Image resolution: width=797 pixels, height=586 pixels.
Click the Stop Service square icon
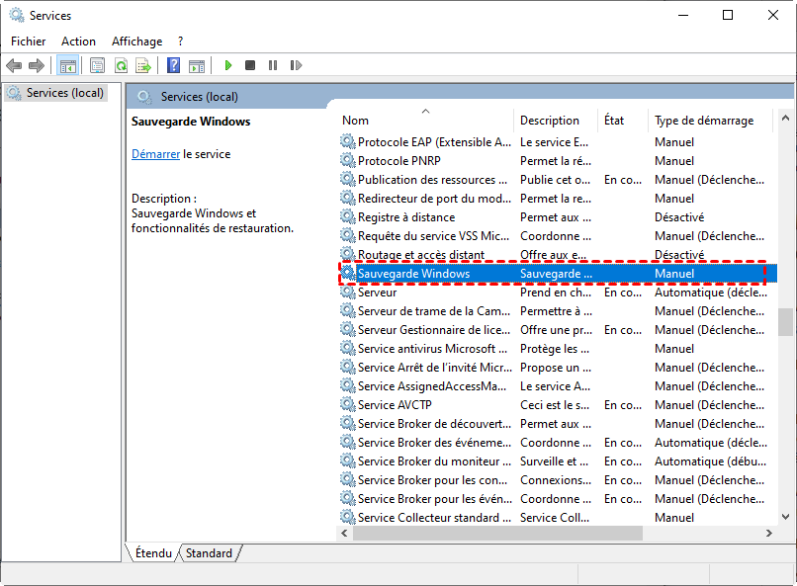pos(250,65)
